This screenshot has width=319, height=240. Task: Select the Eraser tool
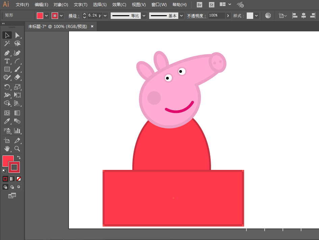point(17,78)
